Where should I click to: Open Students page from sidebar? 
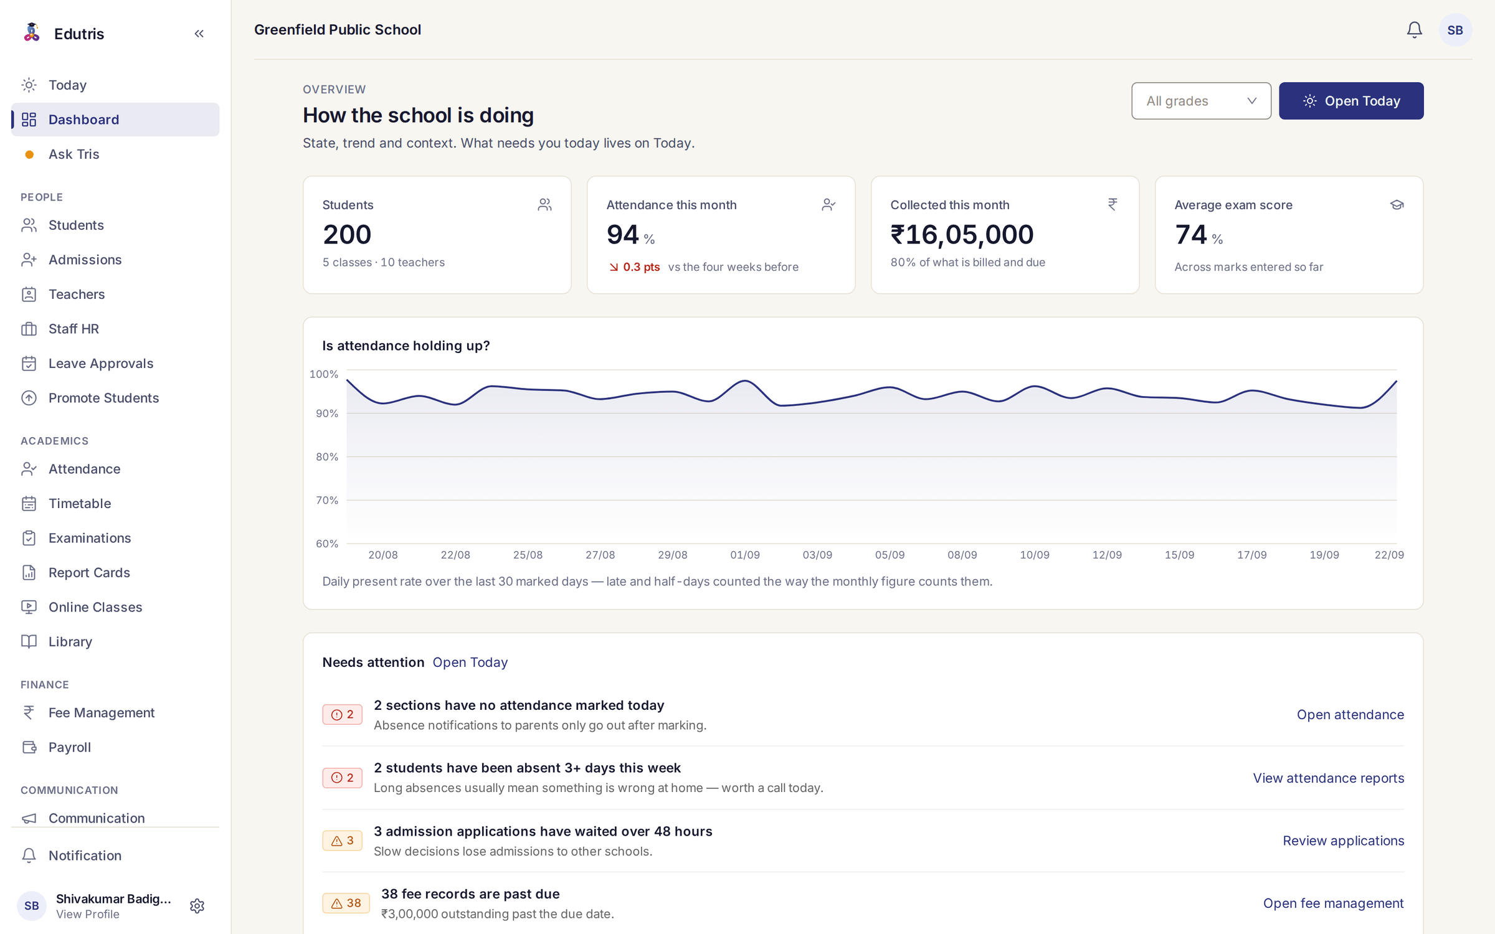click(x=115, y=225)
